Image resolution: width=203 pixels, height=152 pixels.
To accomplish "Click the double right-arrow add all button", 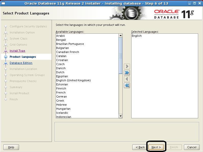I will click(x=127, y=73).
